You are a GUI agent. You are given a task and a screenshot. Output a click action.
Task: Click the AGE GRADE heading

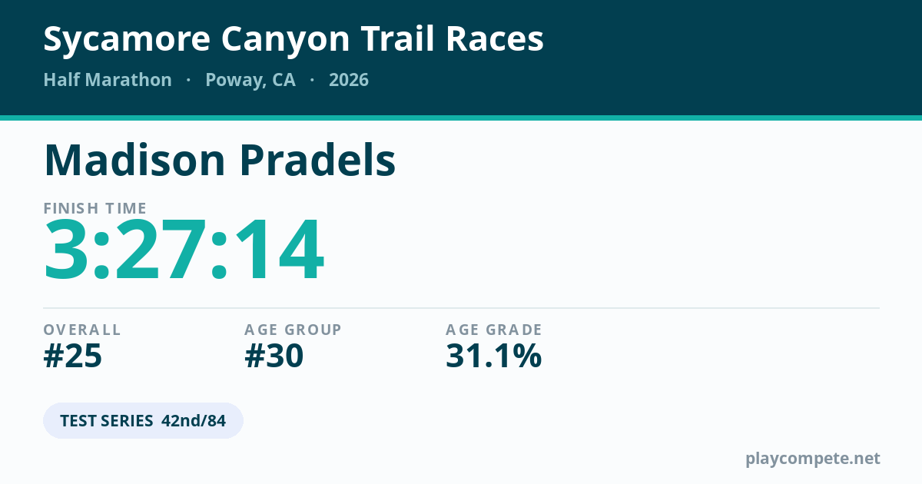494,330
